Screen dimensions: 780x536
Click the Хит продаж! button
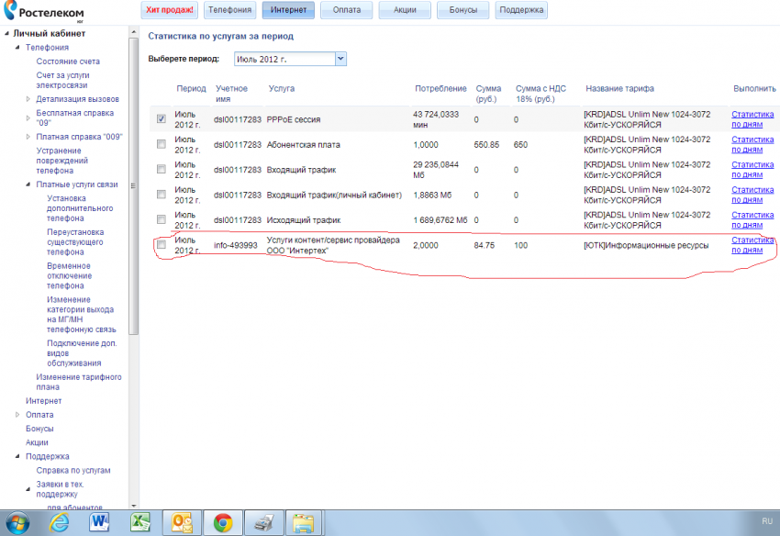(170, 10)
